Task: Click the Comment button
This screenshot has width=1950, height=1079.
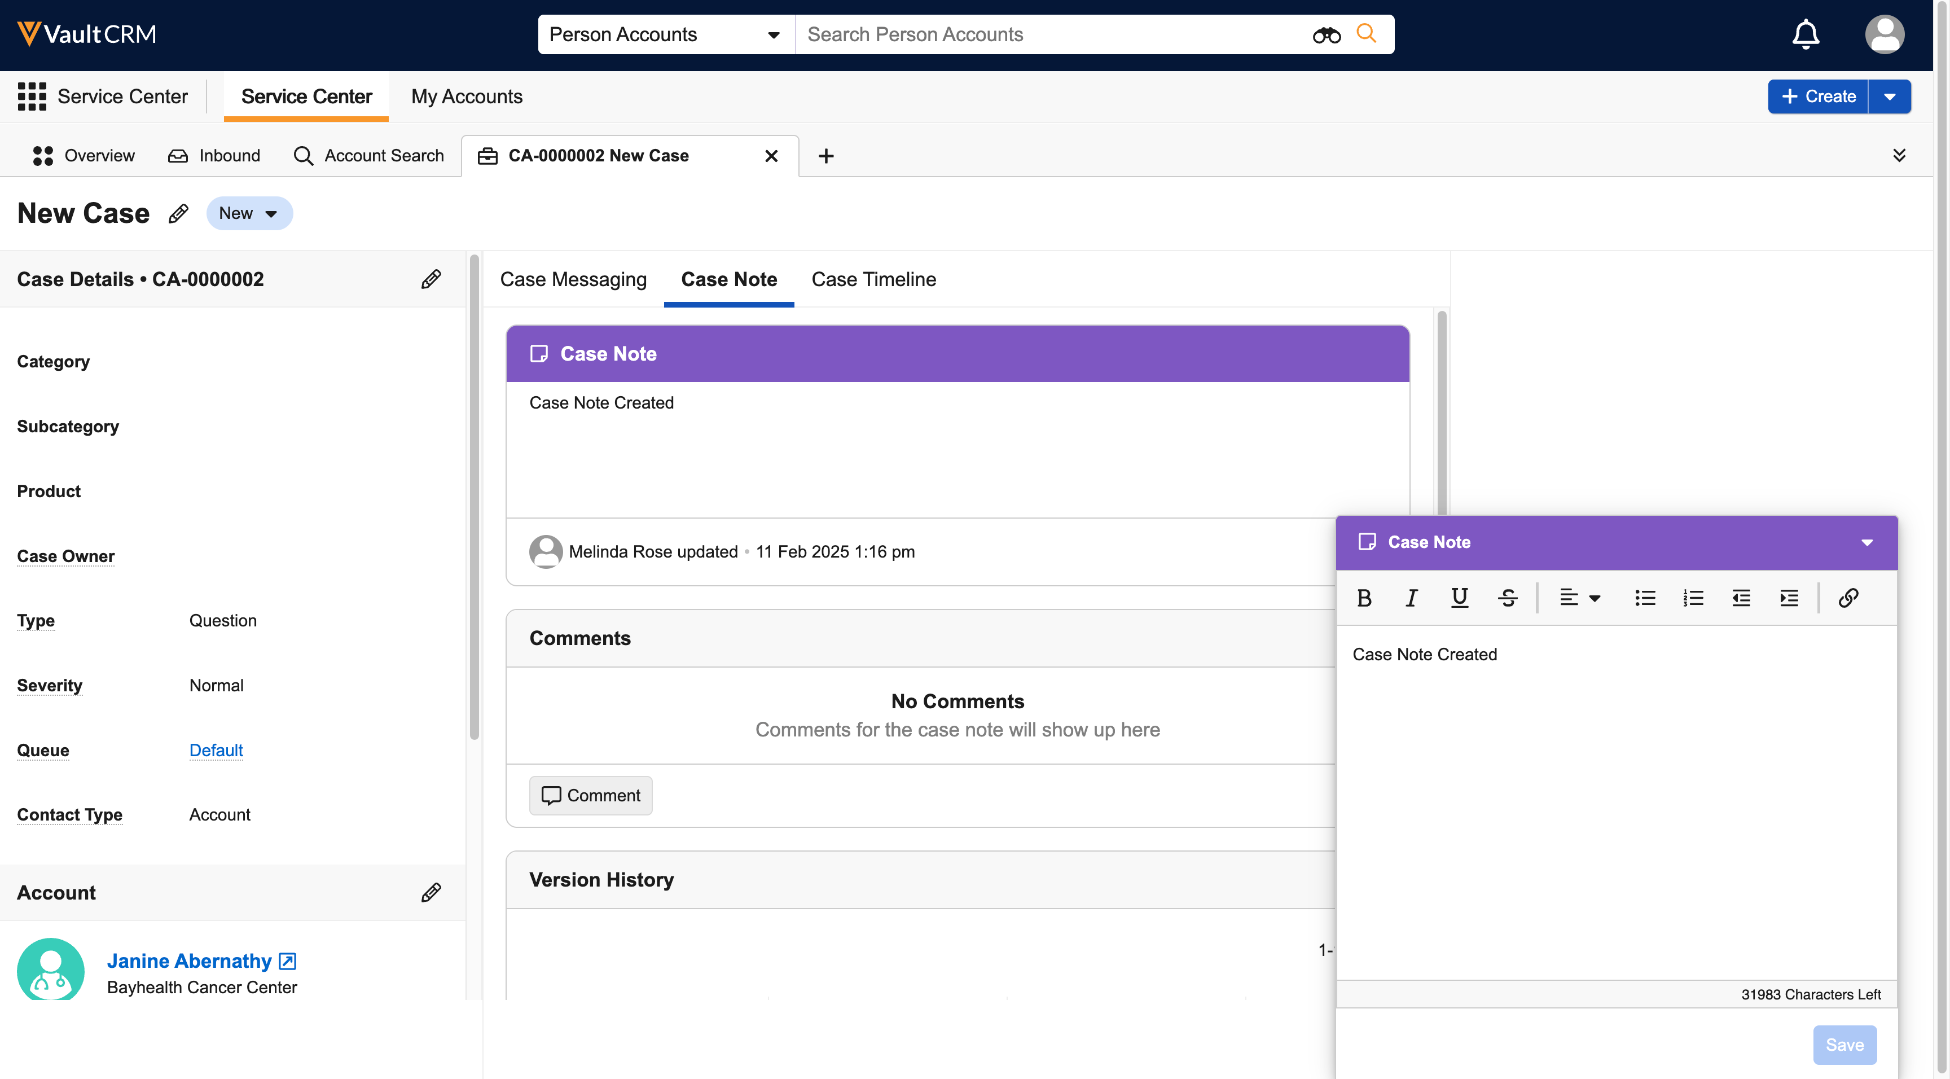Action: (x=590, y=795)
